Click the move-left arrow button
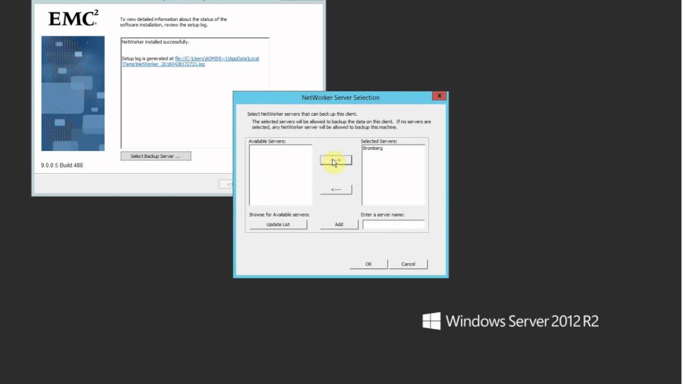Screen dimensions: 683x384 click(336, 189)
